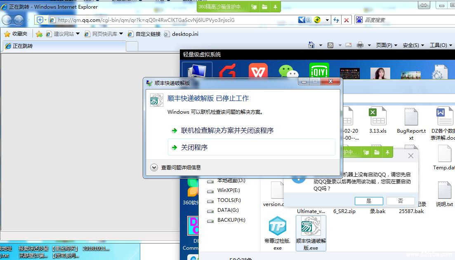The height and width of the screenshot is (260, 455).
Task: Click the WPS icon in virtual system
Action: point(258,71)
